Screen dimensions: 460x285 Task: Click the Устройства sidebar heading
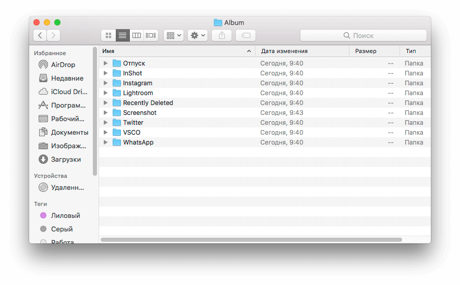tap(51, 176)
